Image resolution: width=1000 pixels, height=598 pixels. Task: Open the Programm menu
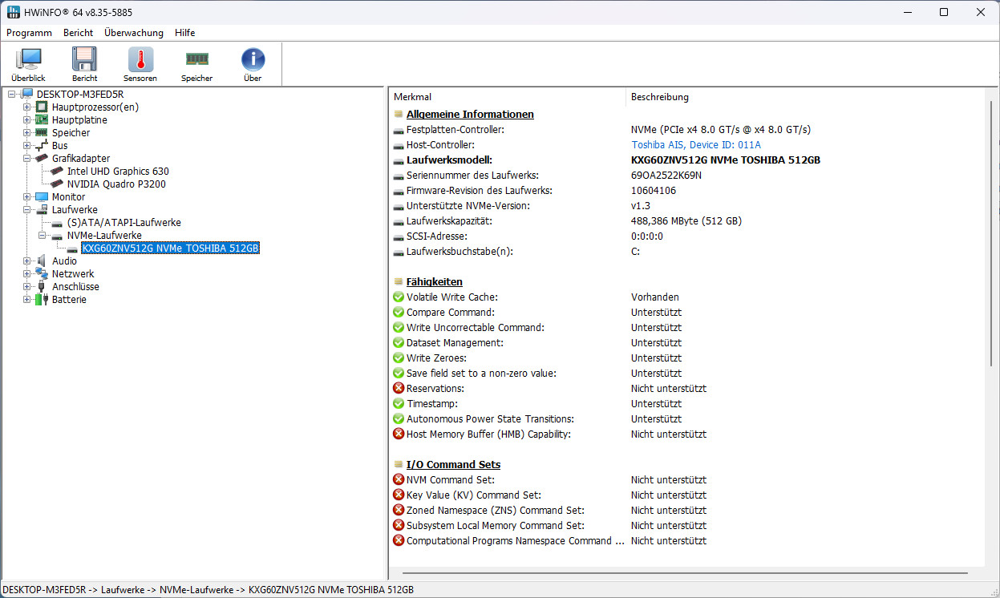pyautogui.click(x=30, y=33)
